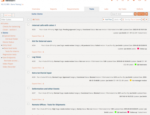The height and width of the screenshot is (115, 150).
Task: Collapse the Demo suite tree arrow
Action: [2, 33]
